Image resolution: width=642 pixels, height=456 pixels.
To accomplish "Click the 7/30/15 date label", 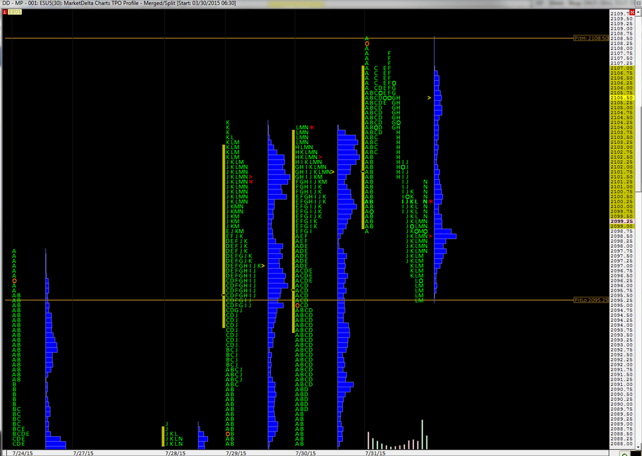I will click(x=306, y=453).
